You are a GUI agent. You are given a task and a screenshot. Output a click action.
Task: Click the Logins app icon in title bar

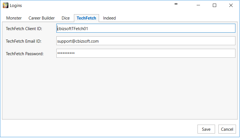tap(6, 5)
